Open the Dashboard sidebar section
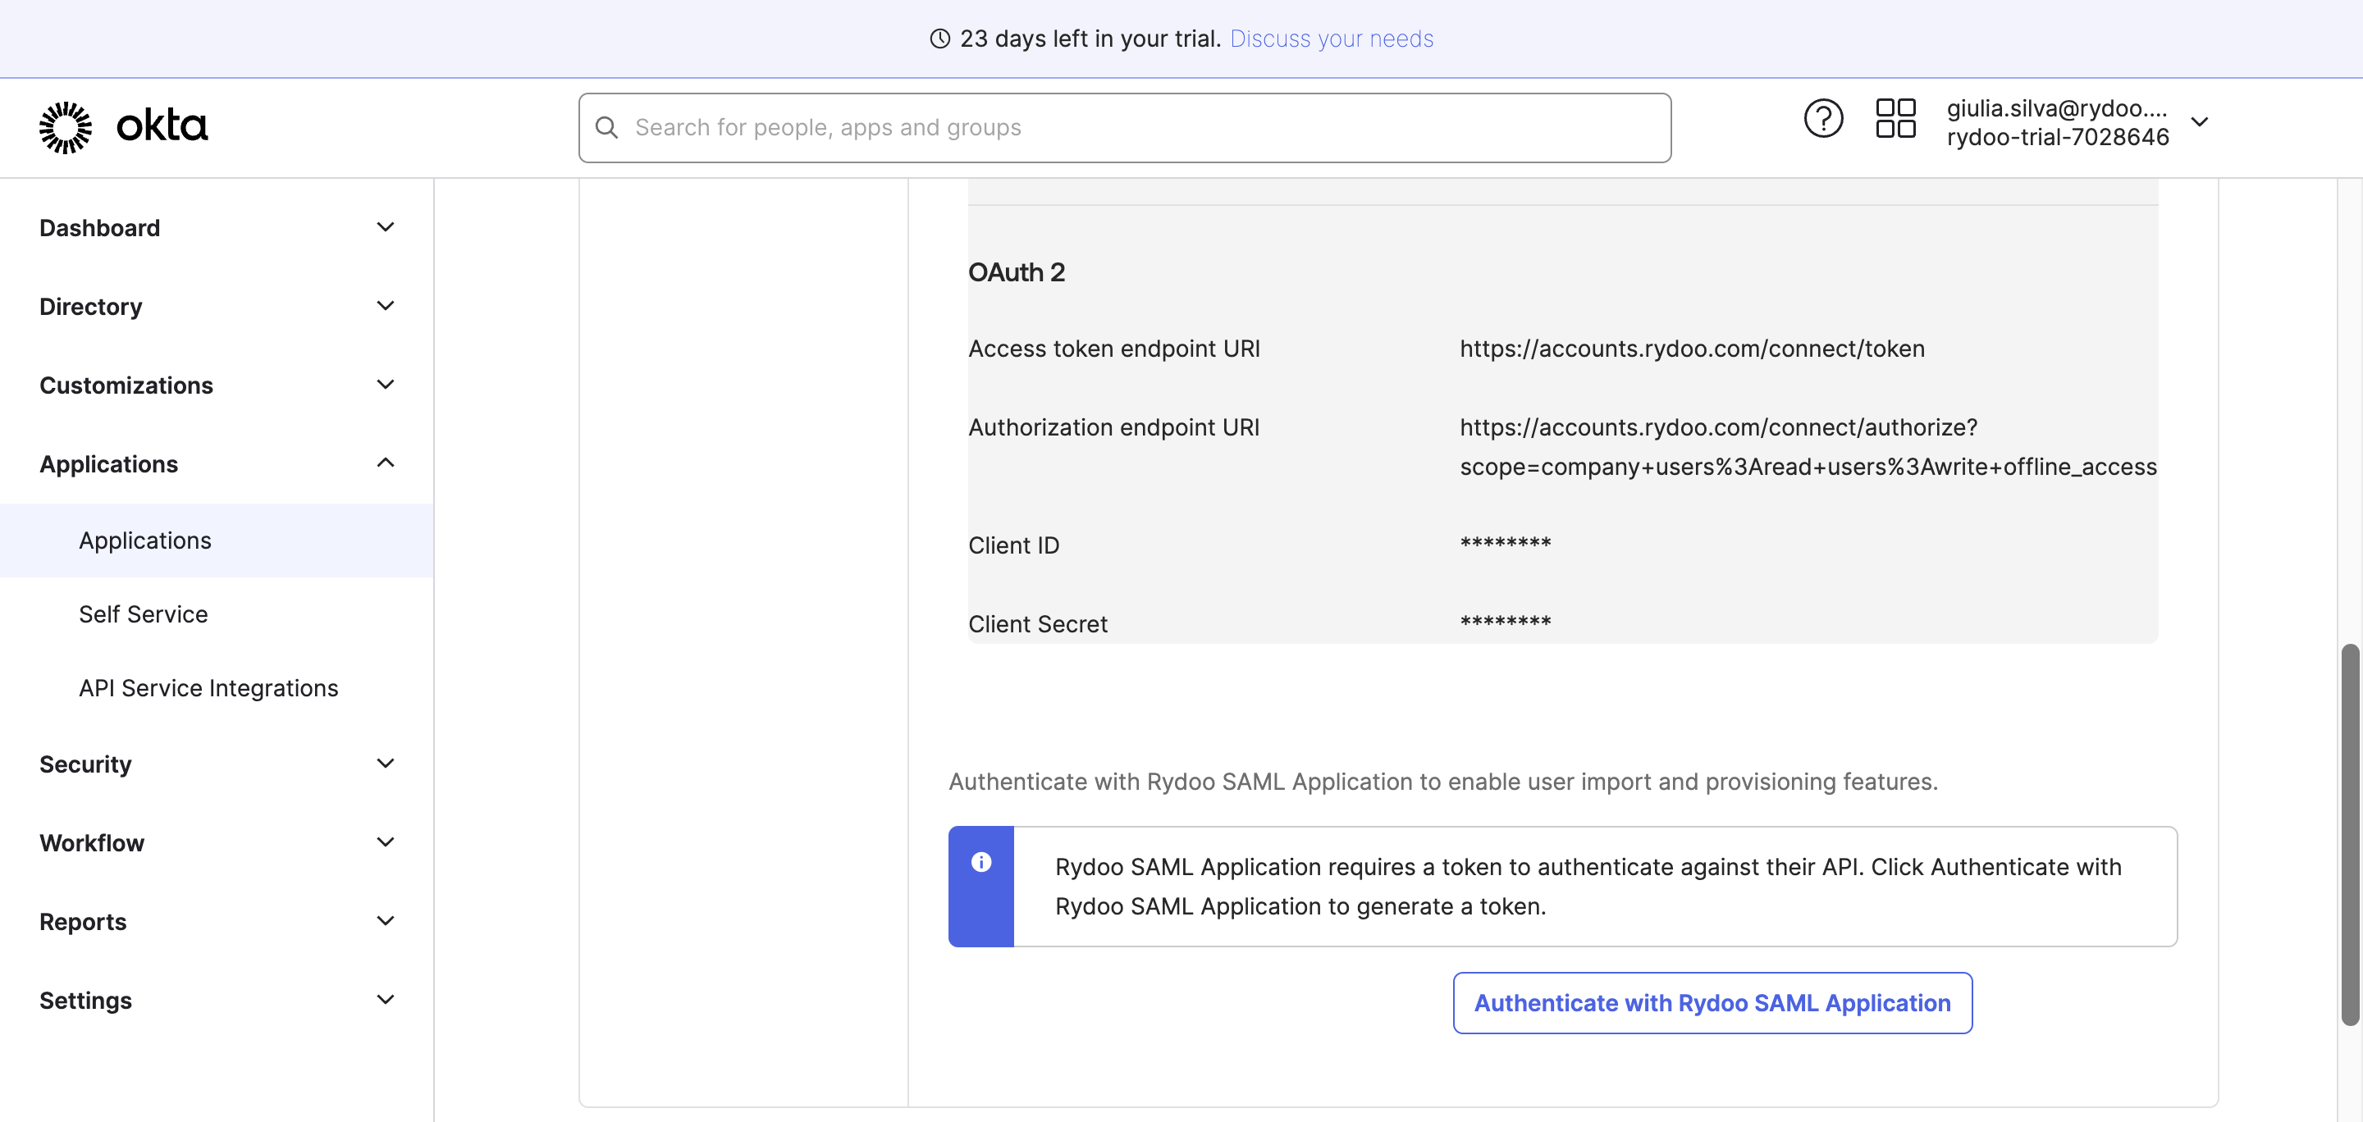This screenshot has width=2363, height=1122. (x=217, y=227)
